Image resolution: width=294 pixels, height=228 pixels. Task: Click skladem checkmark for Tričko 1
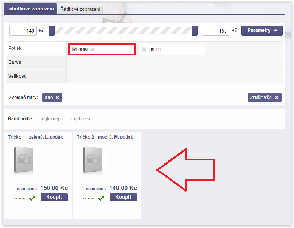[32, 198]
